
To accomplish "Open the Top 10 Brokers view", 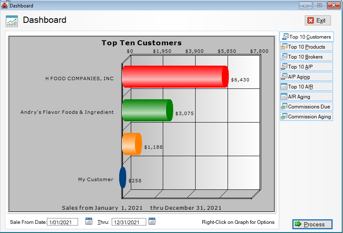I will click(306, 56).
